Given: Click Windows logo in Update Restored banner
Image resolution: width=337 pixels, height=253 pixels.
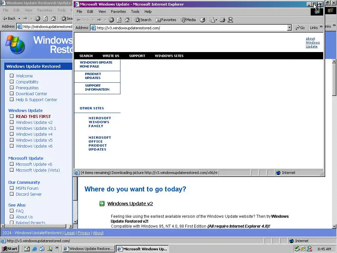Looking at the screenshot, I should [15, 44].
